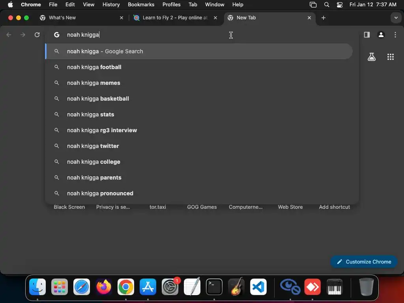Viewport: 404px width, 303px height.
Task: Open System Settings from the Dock
Action: [x=170, y=287]
